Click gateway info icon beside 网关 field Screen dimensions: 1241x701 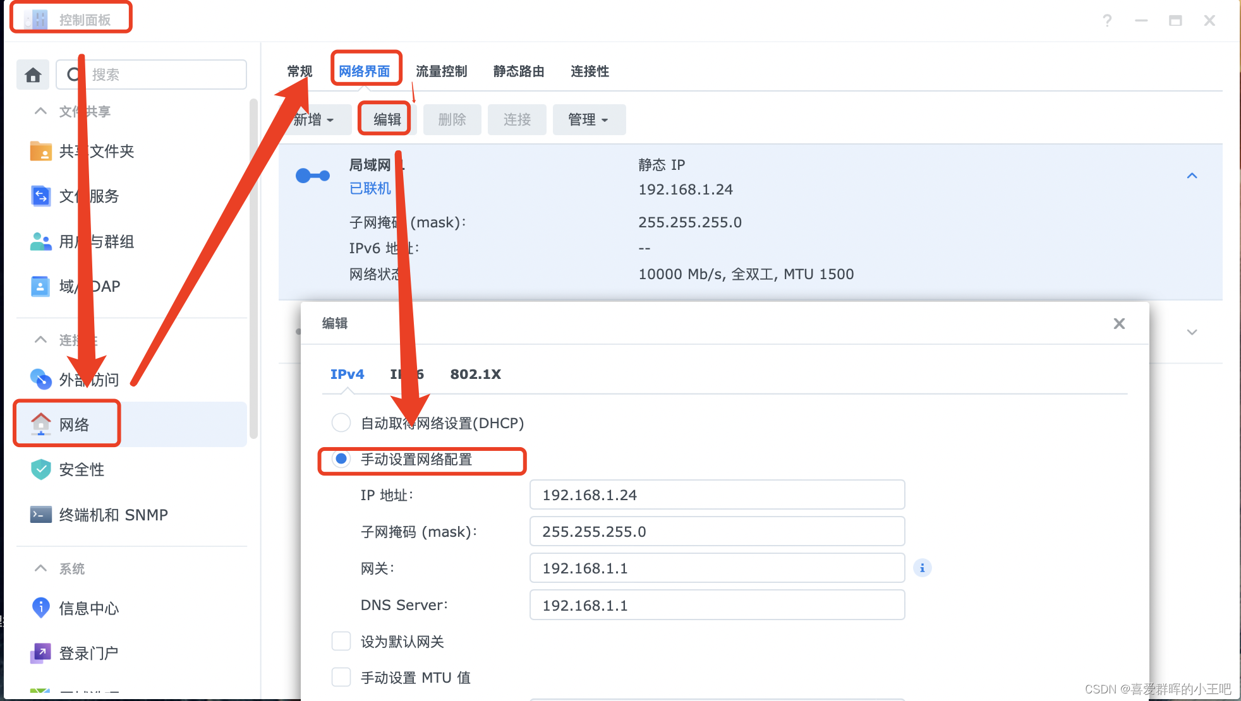click(x=922, y=568)
